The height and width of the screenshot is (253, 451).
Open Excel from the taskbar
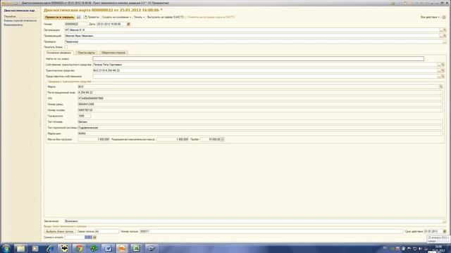[x=137, y=248]
